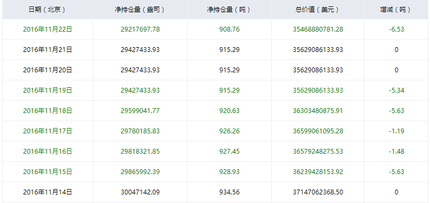Click the ounce value 29818321.85
430x203 pixels.
pyautogui.click(x=140, y=151)
